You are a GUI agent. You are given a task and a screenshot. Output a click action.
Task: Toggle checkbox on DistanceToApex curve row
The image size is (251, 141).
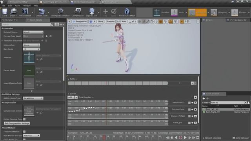[189, 116]
